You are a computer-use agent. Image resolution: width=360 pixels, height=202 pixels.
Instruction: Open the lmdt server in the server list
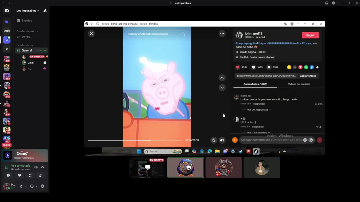[7, 31]
